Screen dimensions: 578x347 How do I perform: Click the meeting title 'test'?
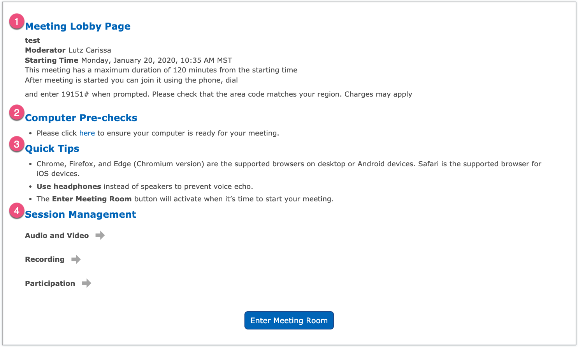tap(32, 41)
